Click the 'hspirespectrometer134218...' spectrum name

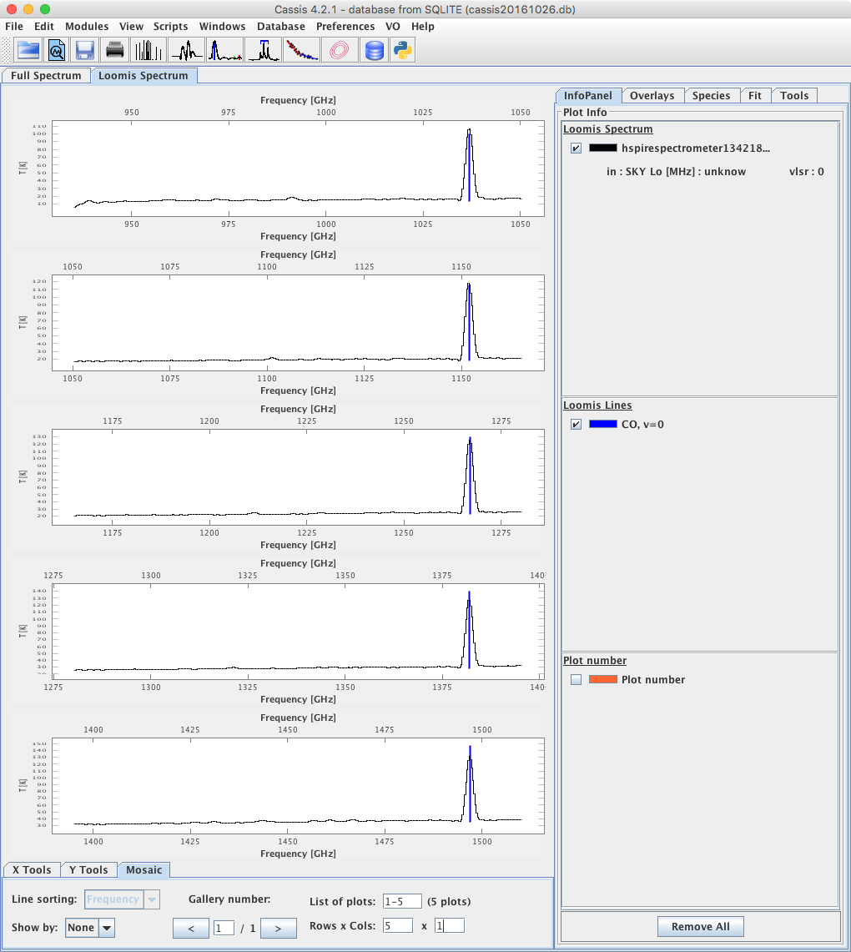pyautogui.click(x=696, y=149)
